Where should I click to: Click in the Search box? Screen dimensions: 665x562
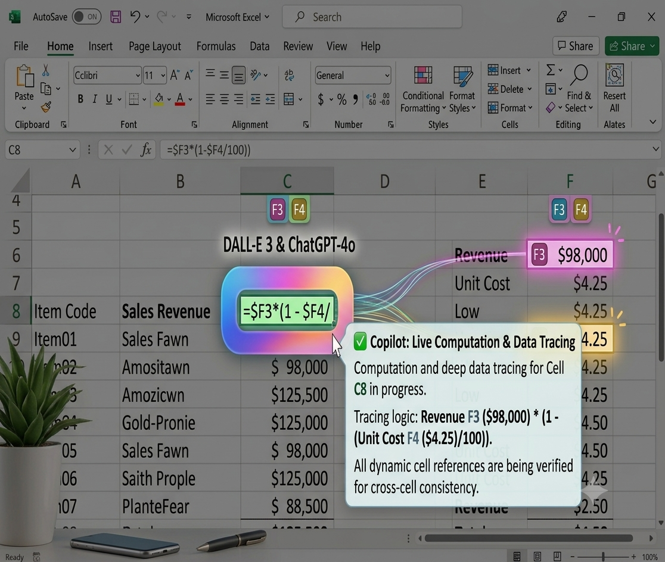372,17
